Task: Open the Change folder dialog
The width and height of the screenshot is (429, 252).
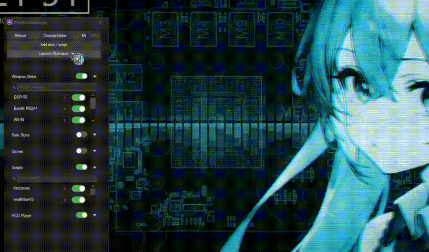Action: point(55,36)
